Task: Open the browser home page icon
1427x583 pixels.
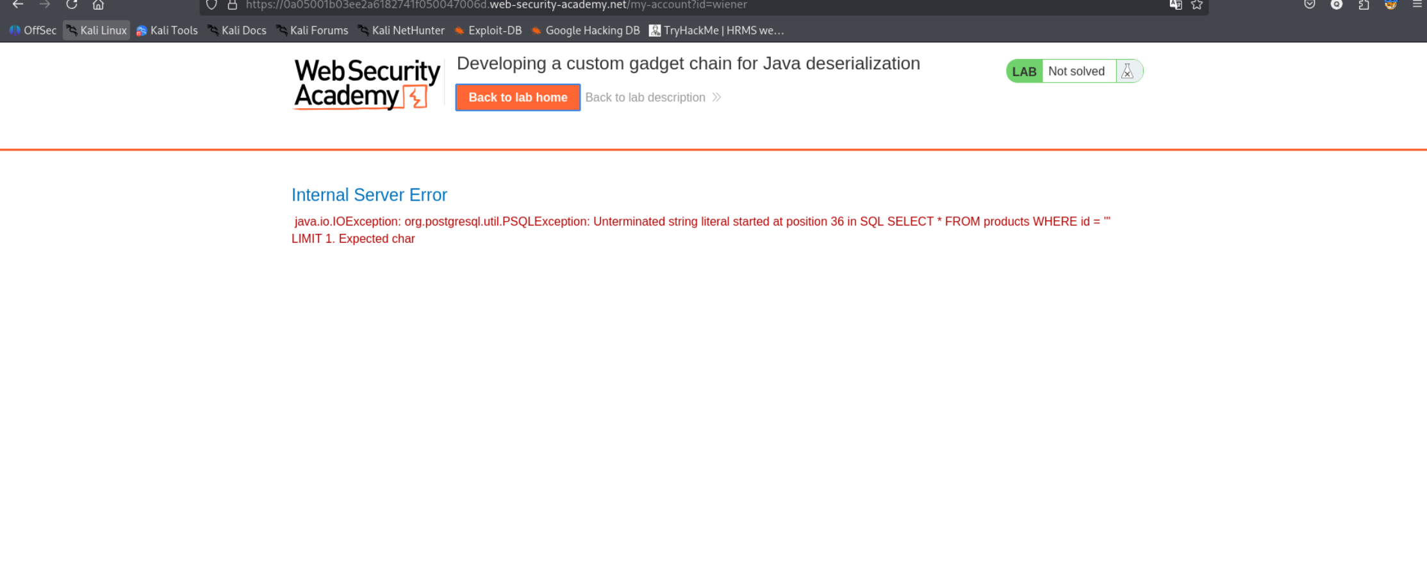Action: (x=98, y=4)
